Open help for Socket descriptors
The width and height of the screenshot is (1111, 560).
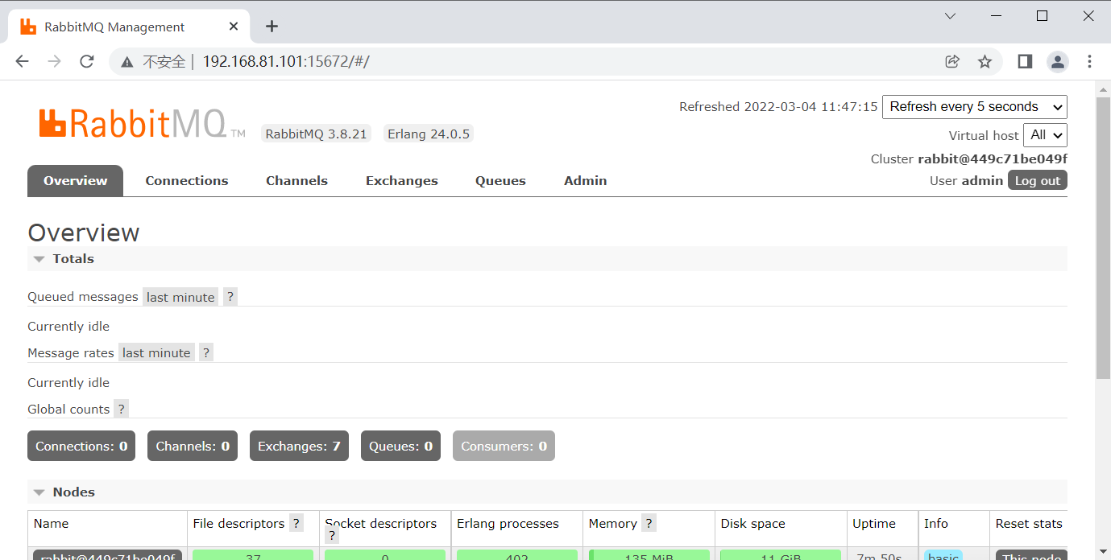pos(332,536)
